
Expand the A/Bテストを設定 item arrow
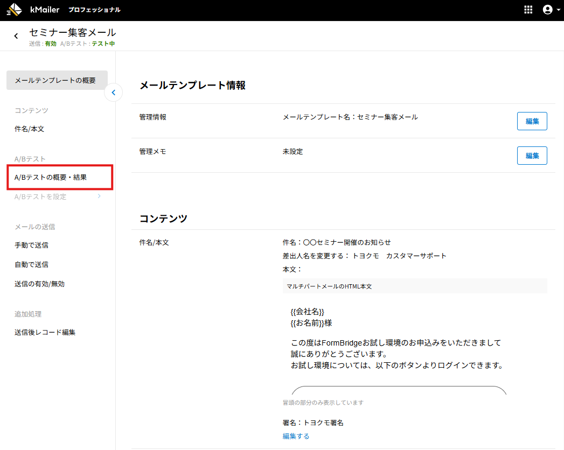point(99,196)
